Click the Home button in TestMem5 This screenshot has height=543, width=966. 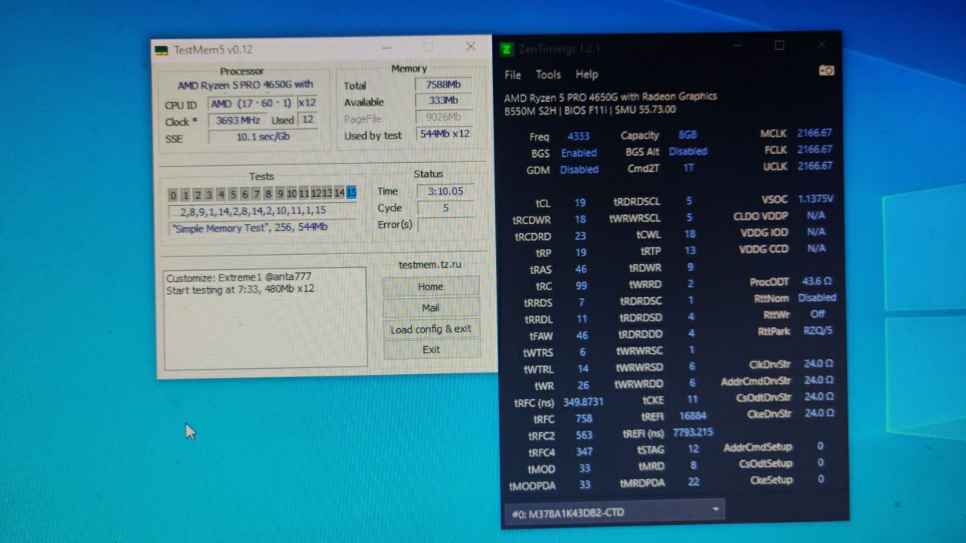[431, 287]
